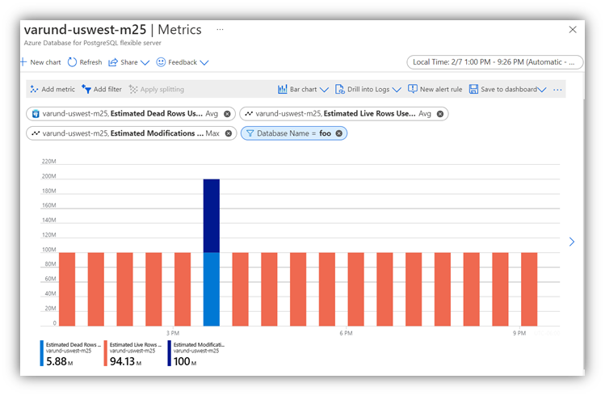This screenshot has width=605, height=396.
Task: Click the light blue Dead Rows bar segment
Action: coord(212,289)
